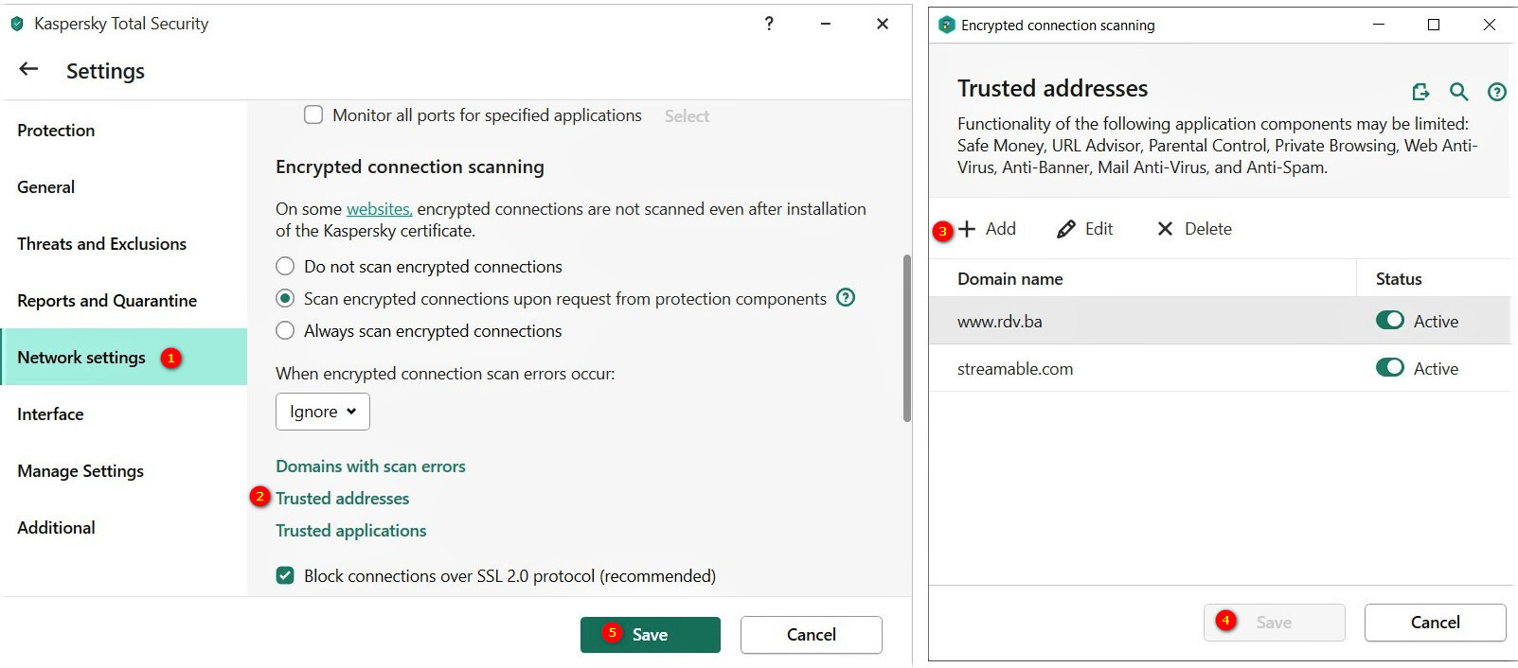1518x668 pixels.
Task: Open the Ignore scan errors dropdown
Action: point(323,412)
